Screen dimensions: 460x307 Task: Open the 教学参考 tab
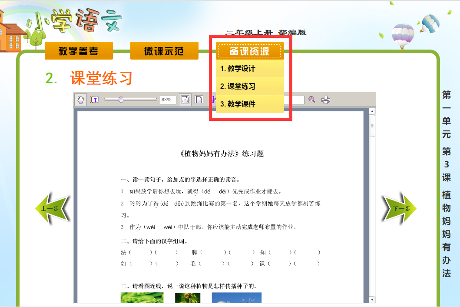point(79,51)
